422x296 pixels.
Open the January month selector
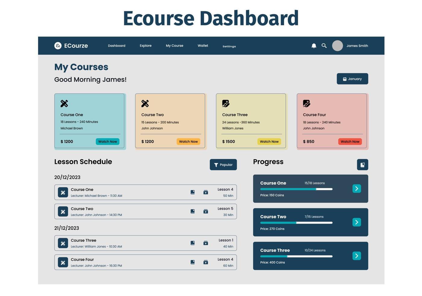pos(352,79)
